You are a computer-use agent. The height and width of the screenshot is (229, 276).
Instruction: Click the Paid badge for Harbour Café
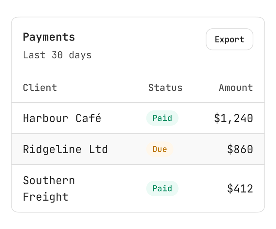pos(162,118)
